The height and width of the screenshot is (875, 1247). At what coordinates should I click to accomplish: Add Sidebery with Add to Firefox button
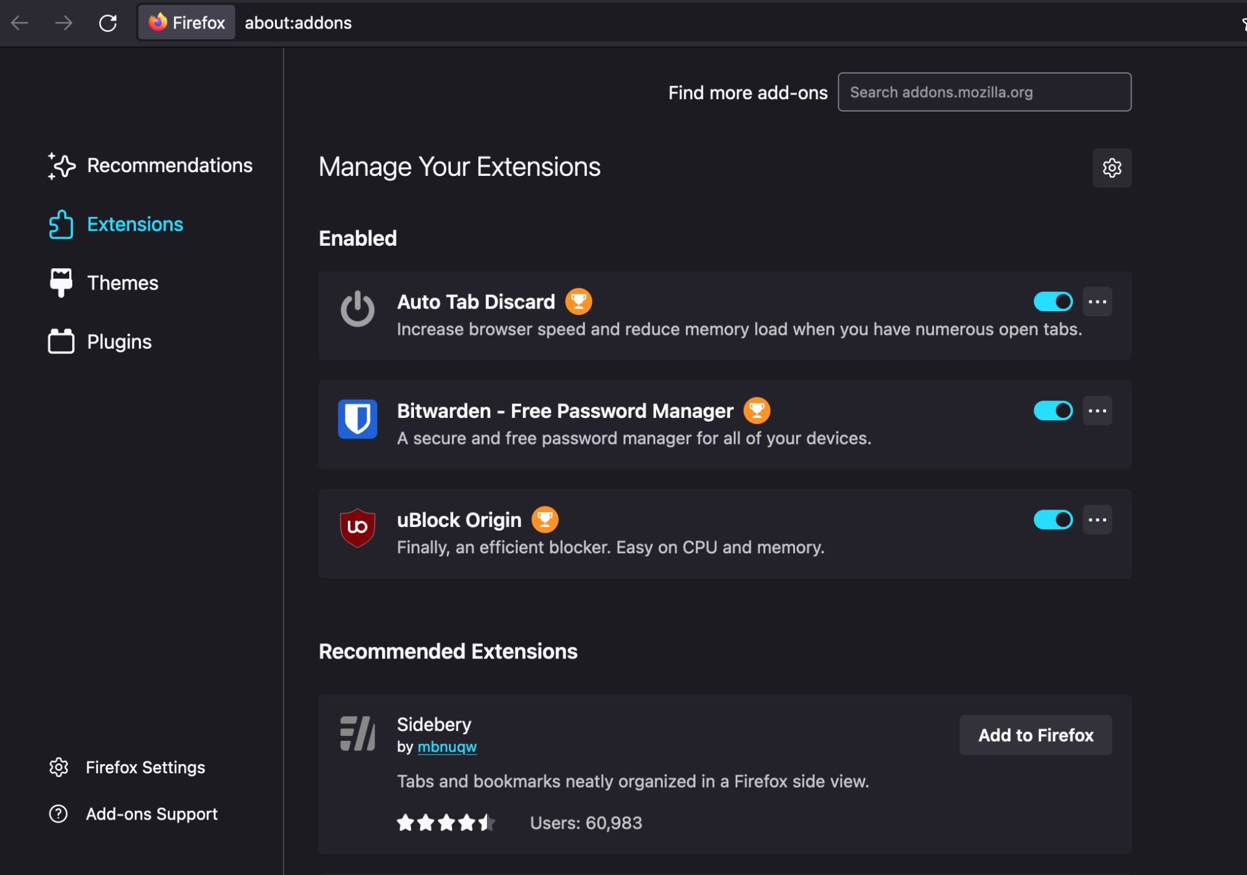coord(1036,735)
